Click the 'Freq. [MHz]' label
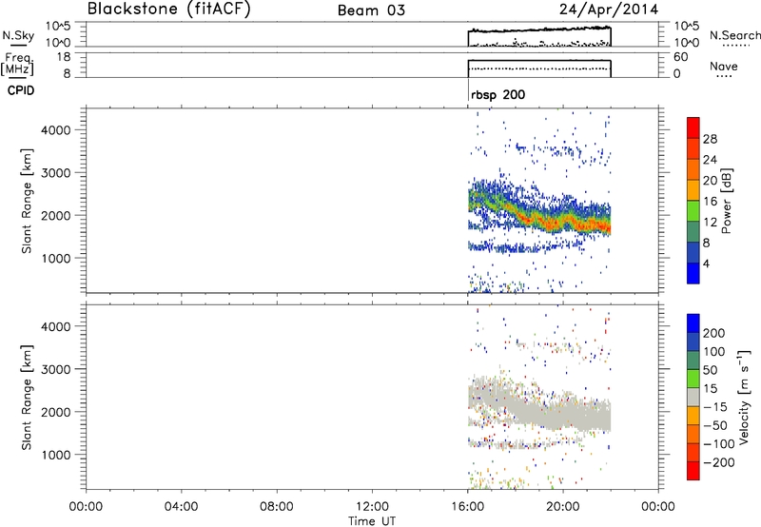The height and width of the screenshot is (527, 761). [x=17, y=65]
